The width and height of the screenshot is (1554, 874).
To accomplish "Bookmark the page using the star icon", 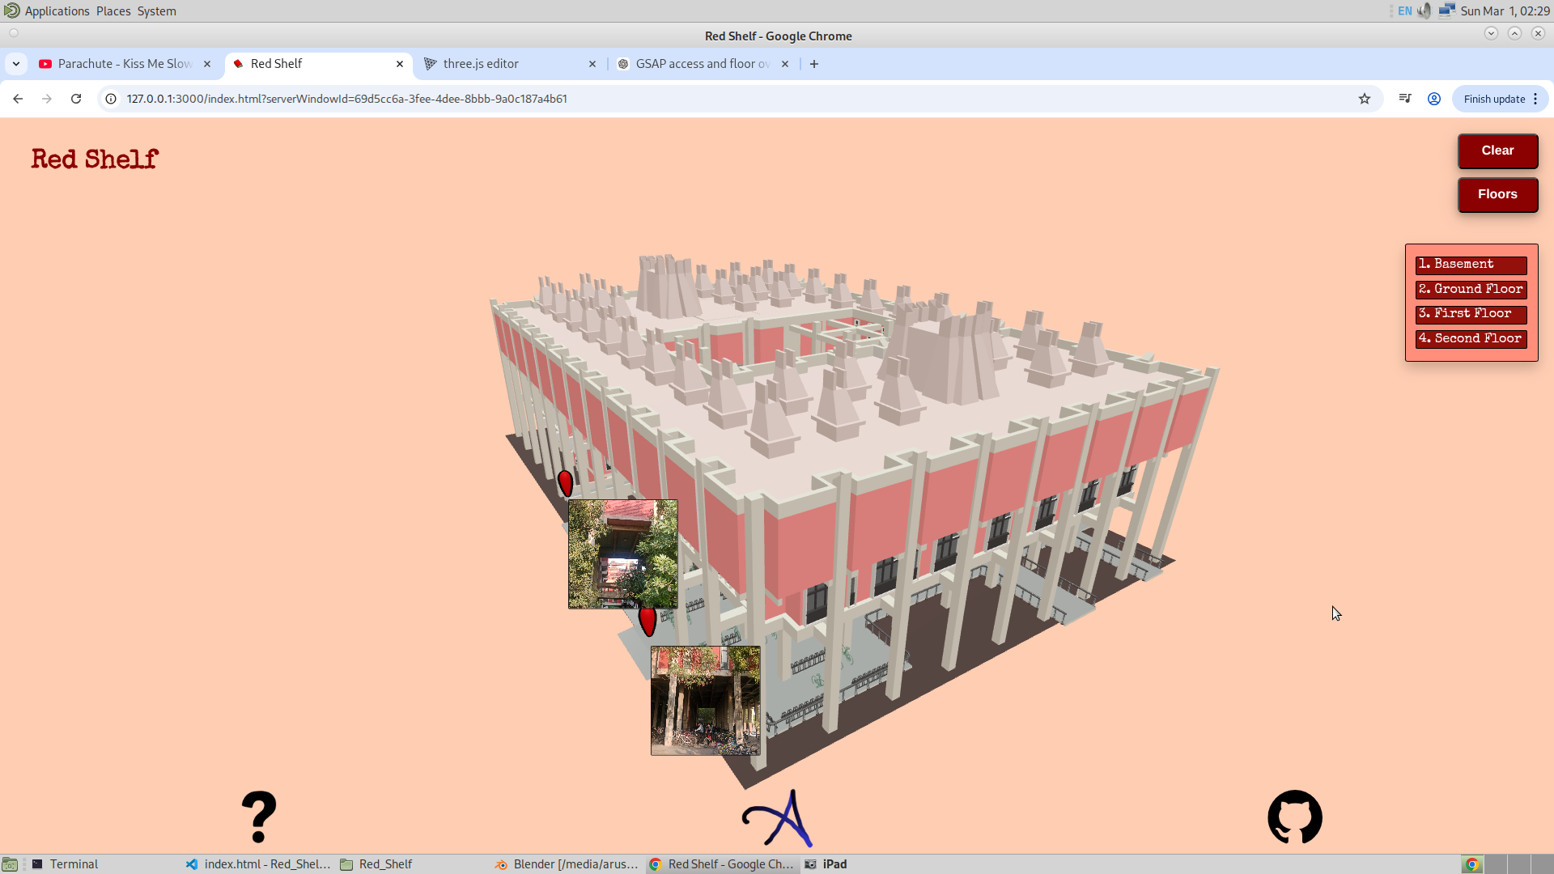I will (1365, 99).
